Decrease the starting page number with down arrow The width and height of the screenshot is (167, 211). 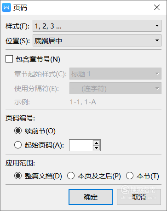pyautogui.click(x=97, y=148)
